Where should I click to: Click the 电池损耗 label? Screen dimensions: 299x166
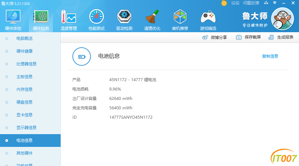coord(80,89)
